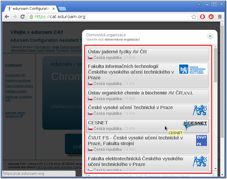Click the ČVUT lion logo in Technické row
This screenshot has height=179, width=227.
200,110
